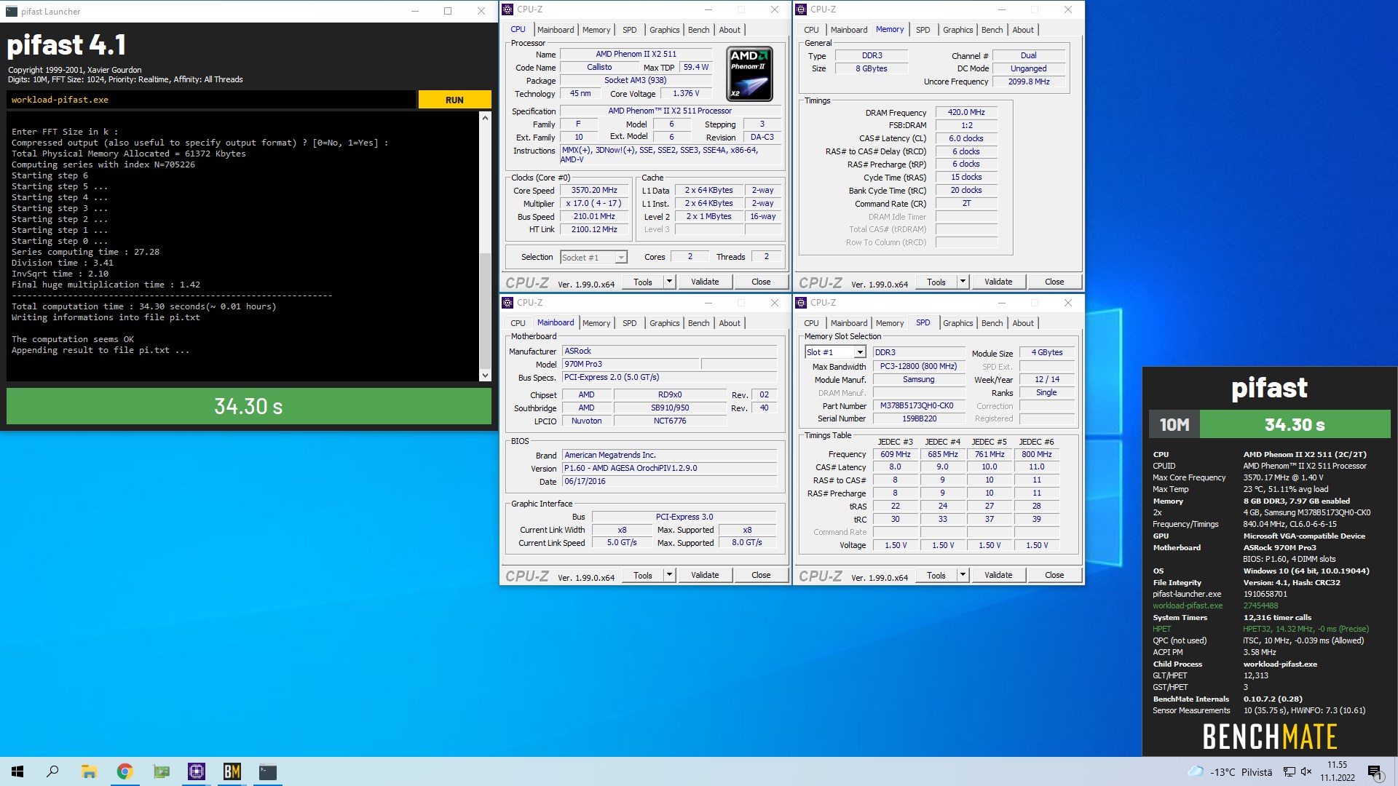
Task: Click the CAS# Latency 6.0 clocks value
Action: [965, 138]
